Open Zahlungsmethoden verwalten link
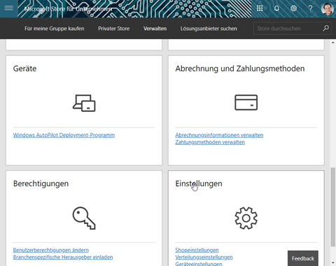Image resolution: width=336 pixels, height=266 pixels. [x=210, y=142]
